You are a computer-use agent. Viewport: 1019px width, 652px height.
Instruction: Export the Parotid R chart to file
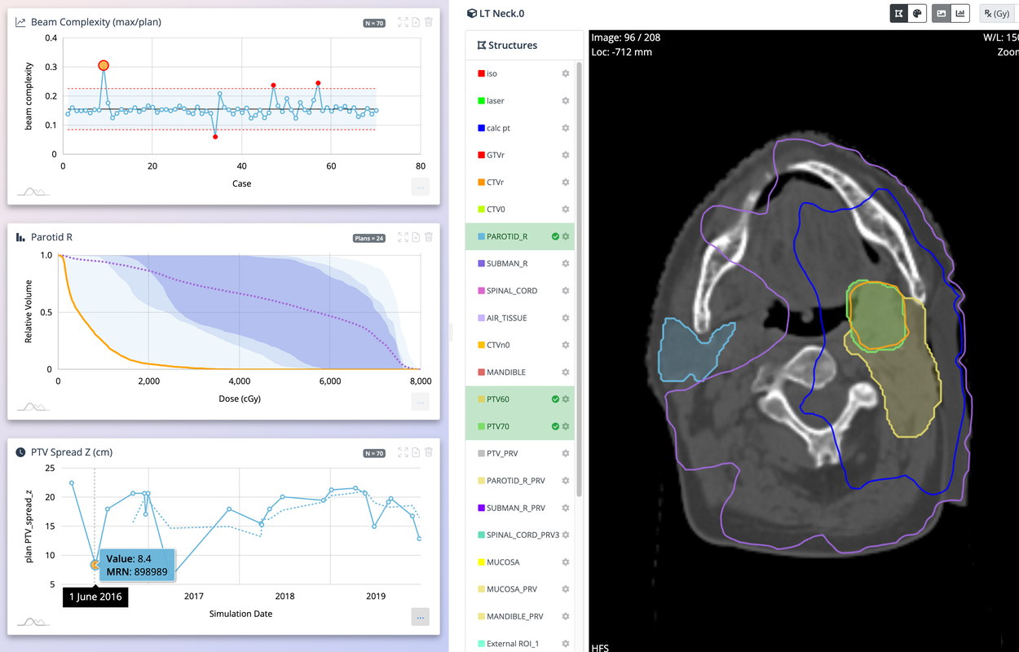click(x=416, y=237)
